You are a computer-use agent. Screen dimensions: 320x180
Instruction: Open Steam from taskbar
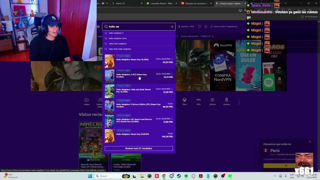(179, 176)
